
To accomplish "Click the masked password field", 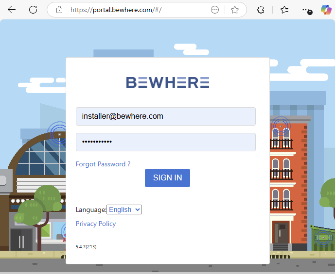I will [166, 142].
